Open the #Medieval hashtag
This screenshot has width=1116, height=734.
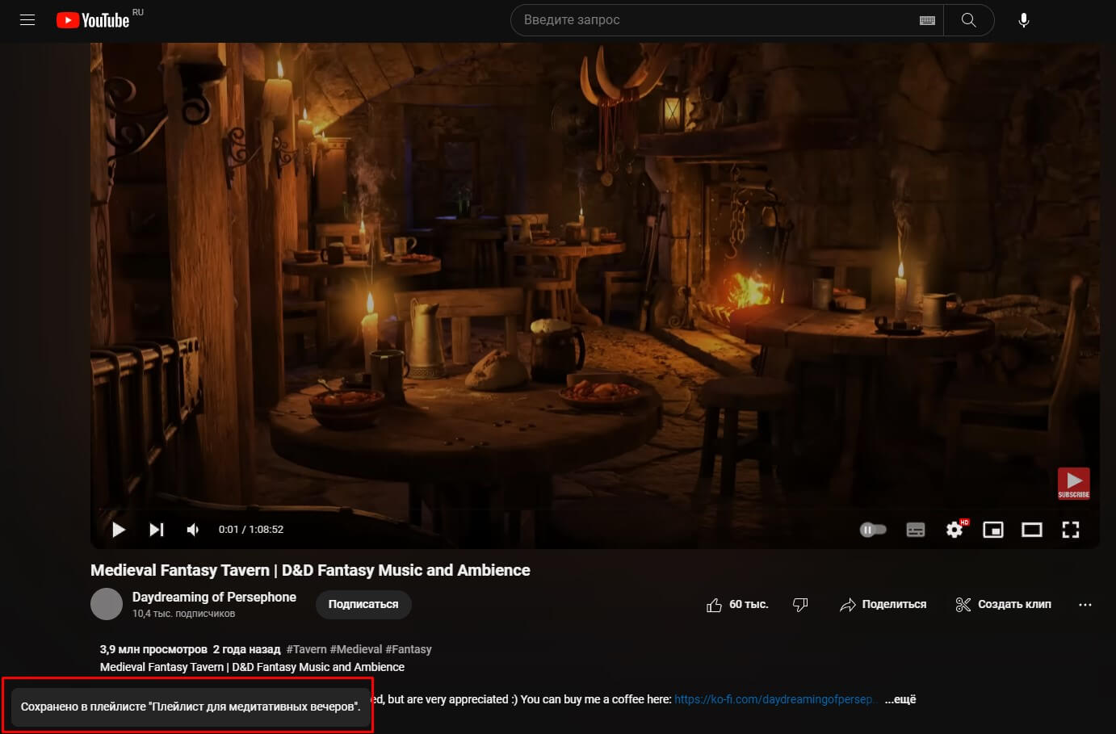tap(356, 649)
